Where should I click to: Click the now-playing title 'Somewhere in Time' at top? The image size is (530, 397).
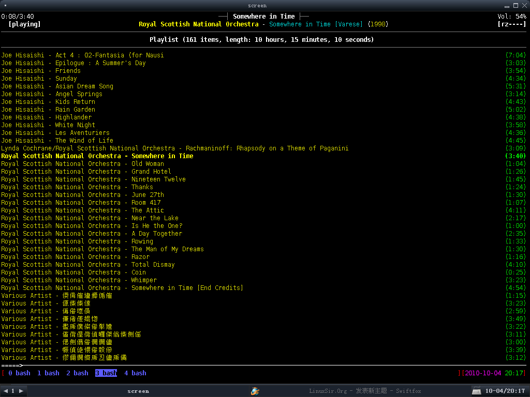263,16
